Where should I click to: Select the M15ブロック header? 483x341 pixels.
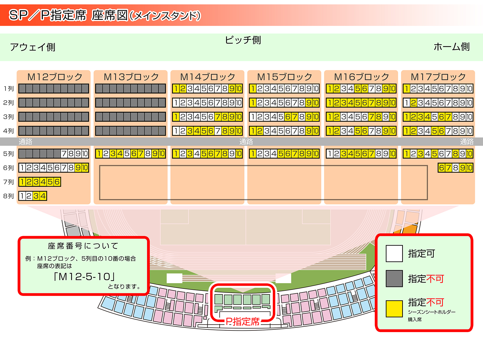tap(285, 77)
